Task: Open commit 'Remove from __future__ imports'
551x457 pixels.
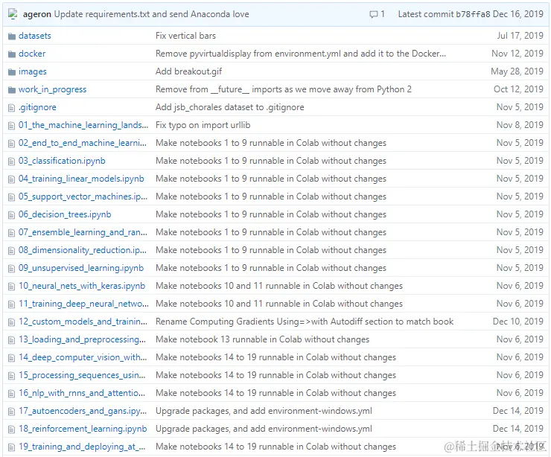Action: (x=284, y=89)
